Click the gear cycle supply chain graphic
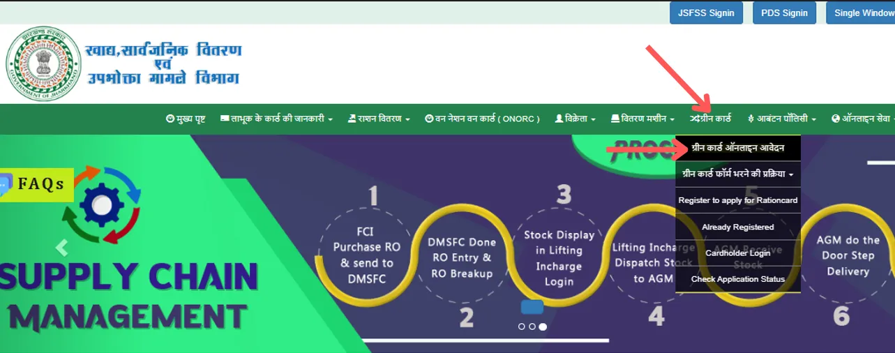Viewport: 895px width, 353px height. click(x=102, y=204)
